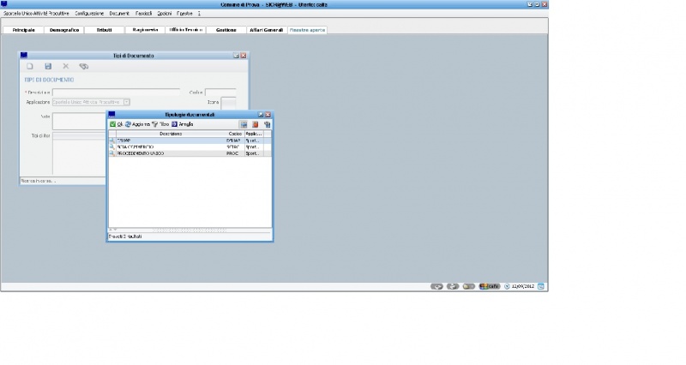Open the Applicazione dropdown arrow
Screen dimensions: 686x365
126,102
